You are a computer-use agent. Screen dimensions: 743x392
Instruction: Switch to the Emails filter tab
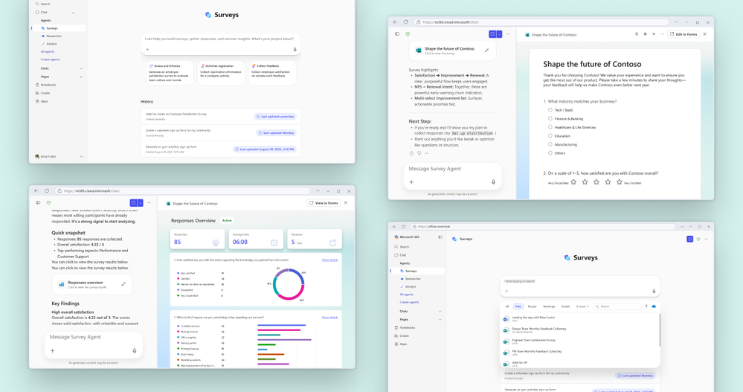pyautogui.click(x=566, y=306)
